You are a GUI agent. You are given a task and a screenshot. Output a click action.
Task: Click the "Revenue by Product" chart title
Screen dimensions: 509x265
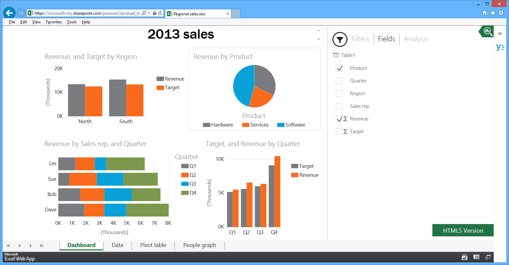tap(223, 57)
